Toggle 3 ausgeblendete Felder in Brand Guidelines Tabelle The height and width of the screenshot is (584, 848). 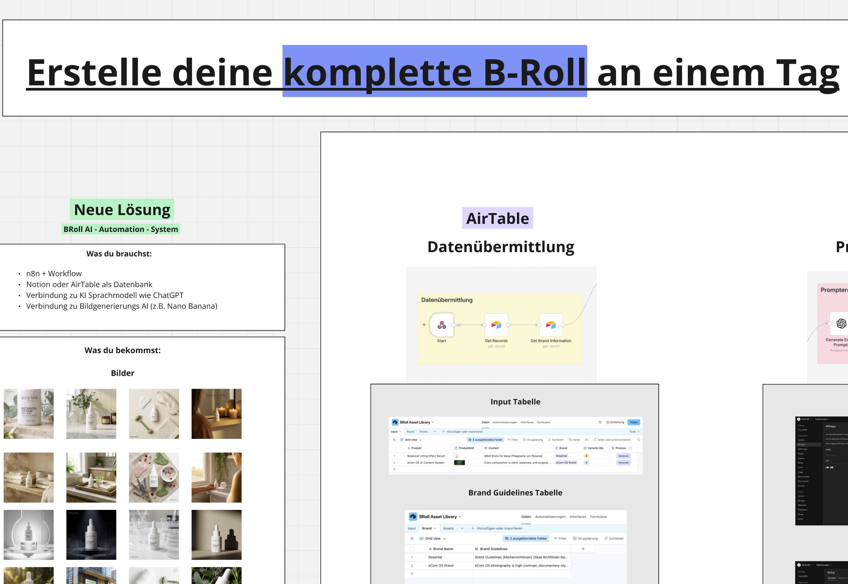526,539
